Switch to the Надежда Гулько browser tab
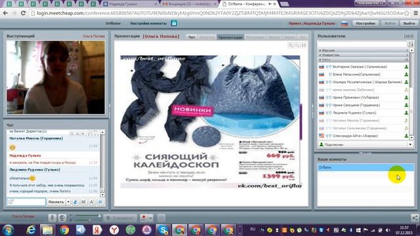Screen dimensions: 420x236 pos(130,4)
